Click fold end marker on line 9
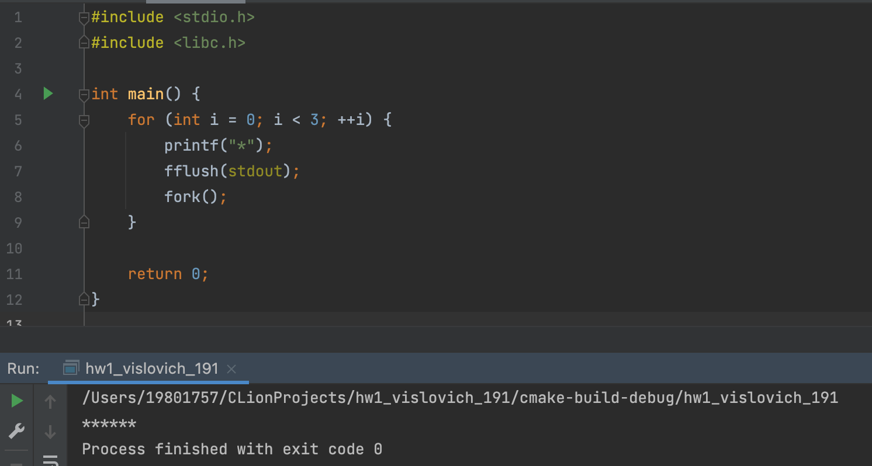The width and height of the screenshot is (872, 466). coord(84,222)
